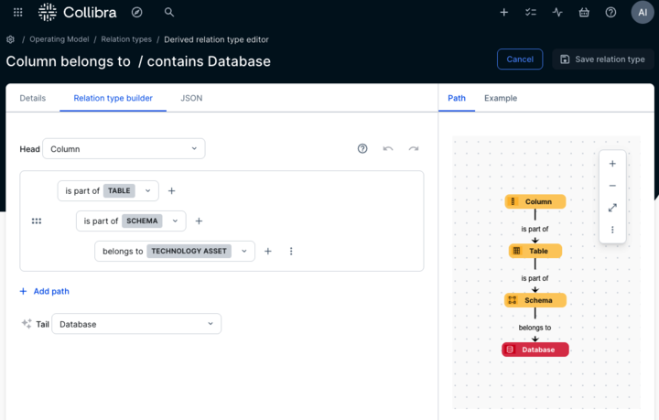Switch to the Details tab
The height and width of the screenshot is (420, 659).
coord(33,98)
